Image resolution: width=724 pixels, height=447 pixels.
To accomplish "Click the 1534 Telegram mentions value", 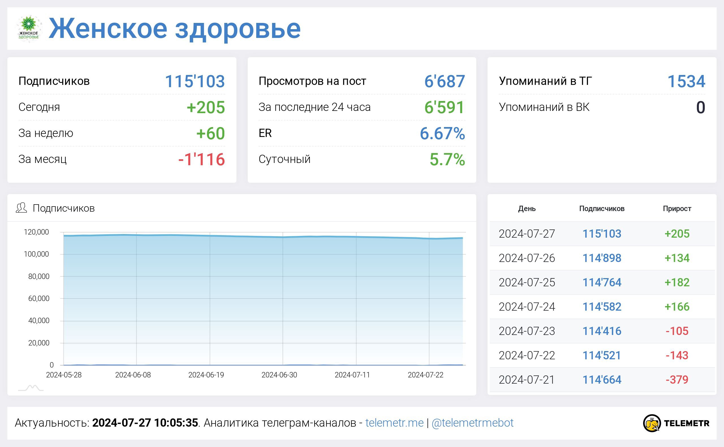I will tap(686, 81).
